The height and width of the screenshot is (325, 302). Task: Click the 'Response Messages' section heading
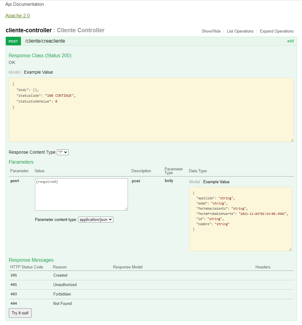point(31,260)
